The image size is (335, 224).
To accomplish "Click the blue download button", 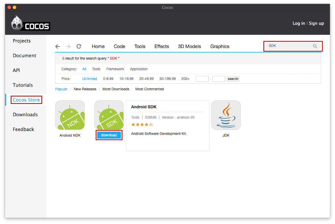I will tap(109, 135).
